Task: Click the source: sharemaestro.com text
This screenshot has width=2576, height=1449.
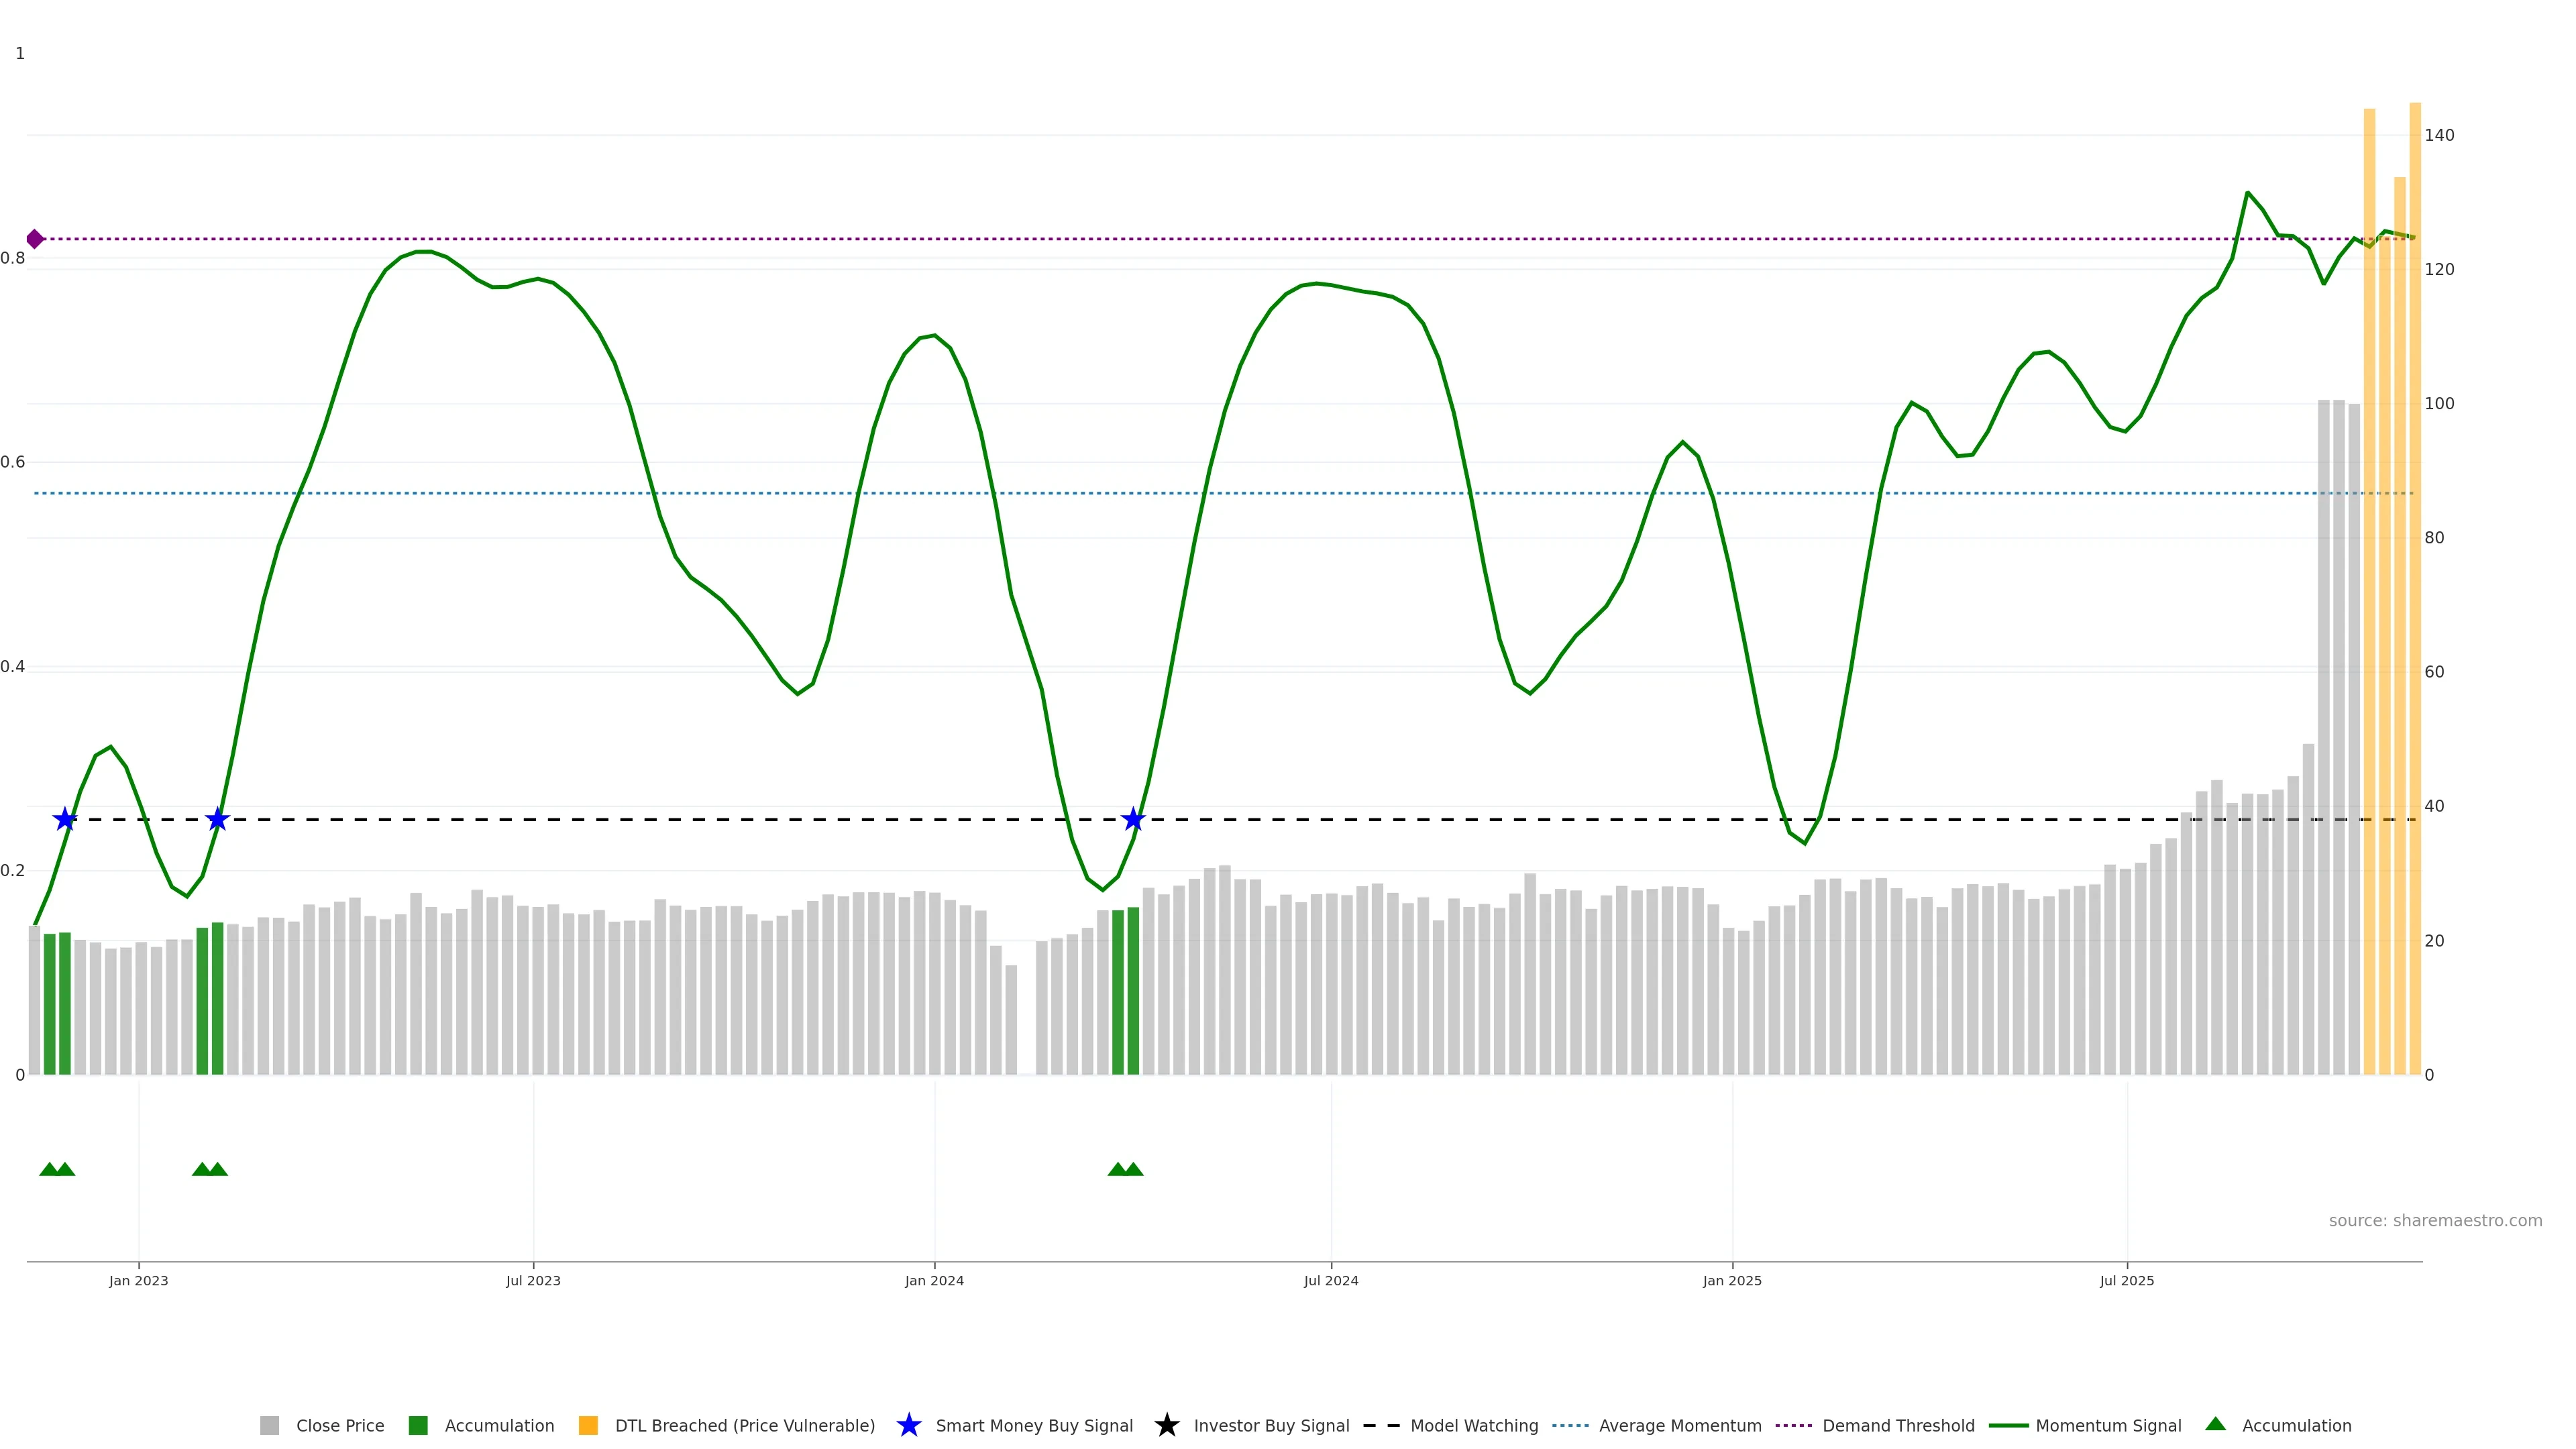Action: (x=2435, y=1221)
